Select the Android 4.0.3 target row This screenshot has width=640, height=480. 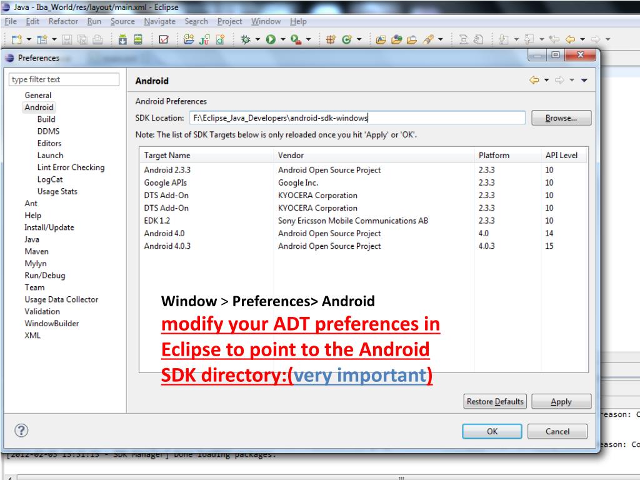coord(363,246)
